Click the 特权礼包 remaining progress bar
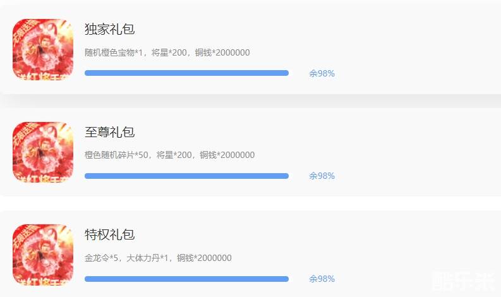Image resolution: width=501 pixels, height=297 pixels. point(186,279)
